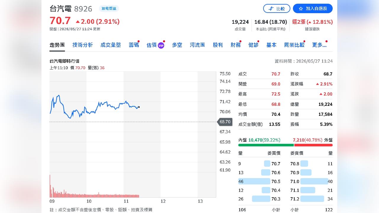
Task: Click ask price 70.8 row
Action: tap(311, 164)
